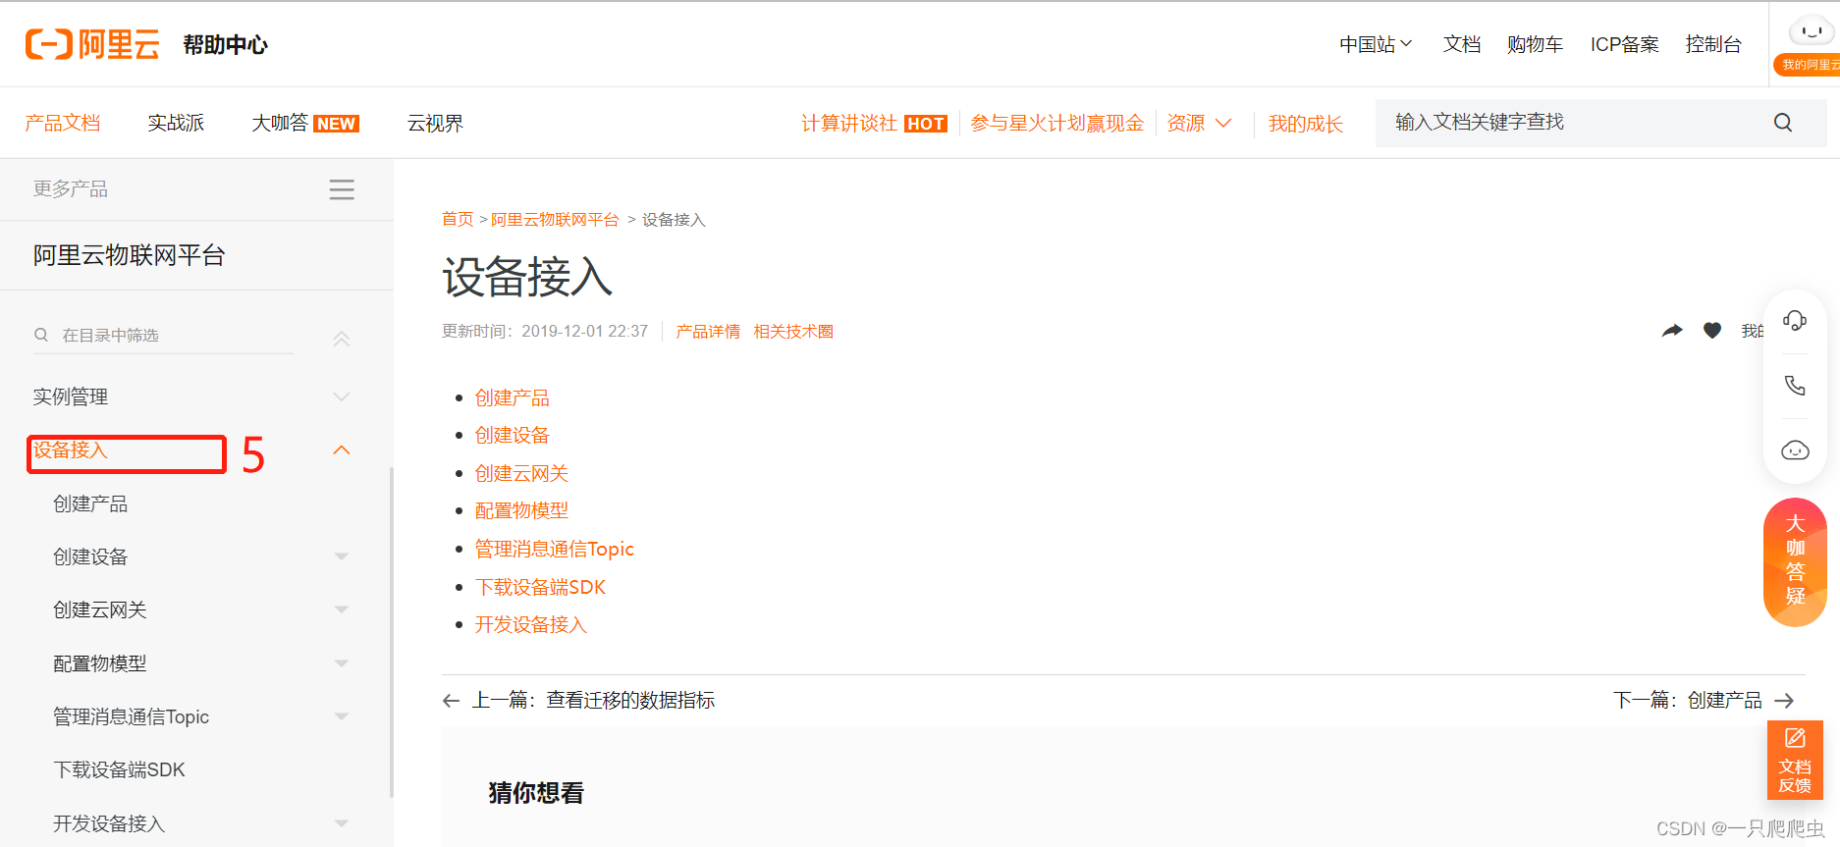
Task: Click the cloud robot assistant icon
Action: point(1795,450)
